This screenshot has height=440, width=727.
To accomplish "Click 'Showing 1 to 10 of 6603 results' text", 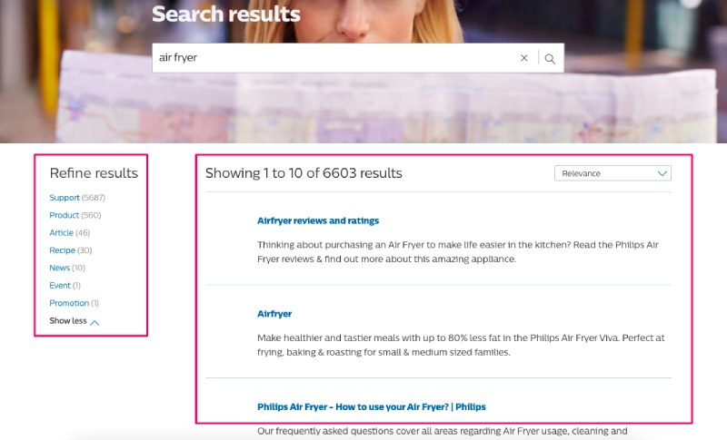I will pos(304,173).
